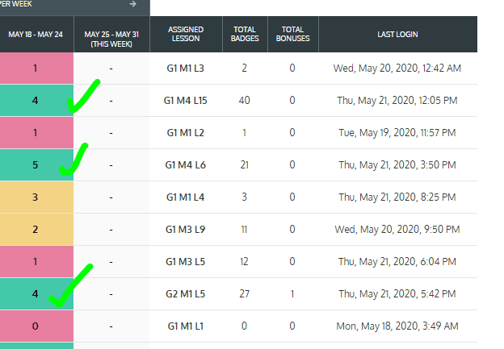Screen dimensions: 504x349
Task: Click badge count 40 in G1 M4 L15 row
Action: coord(244,101)
